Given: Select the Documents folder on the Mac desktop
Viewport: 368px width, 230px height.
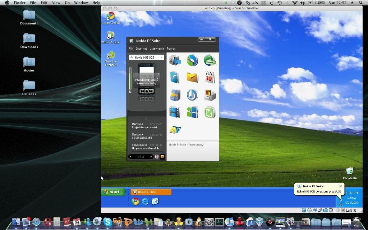Looking at the screenshot, I should (29, 17).
